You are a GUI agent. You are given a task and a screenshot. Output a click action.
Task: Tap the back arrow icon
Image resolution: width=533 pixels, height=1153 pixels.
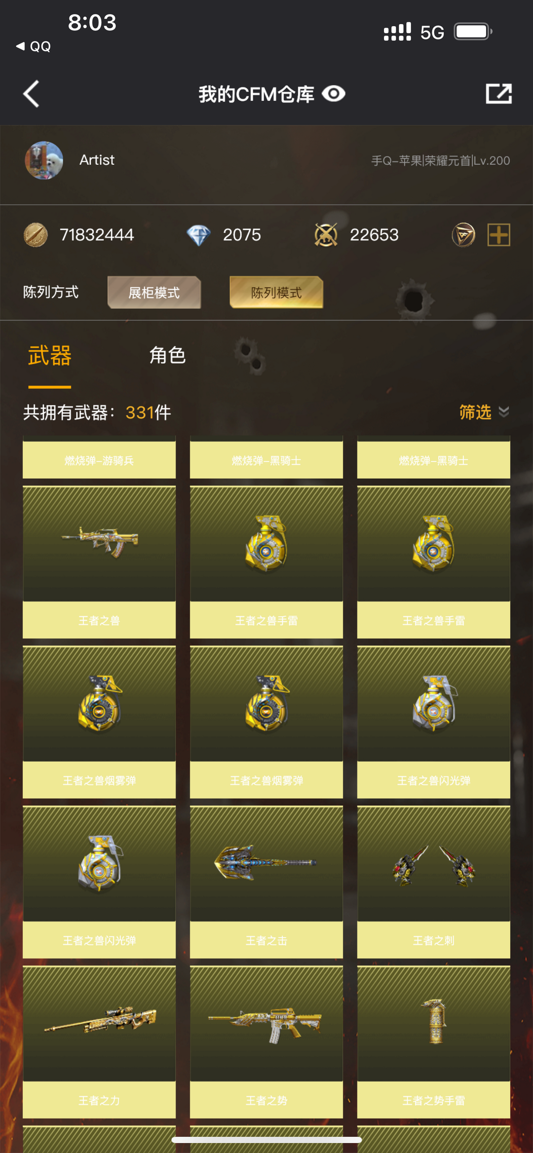31,94
